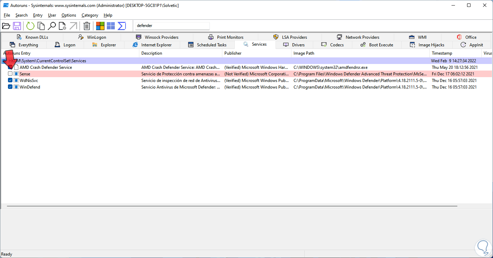The image size is (493, 258).
Task: Switch to the WinLogon tab
Action: (x=92, y=37)
